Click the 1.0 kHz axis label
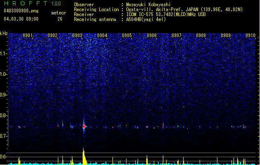This screenshot has height=165, width=260. click(x=4, y=74)
